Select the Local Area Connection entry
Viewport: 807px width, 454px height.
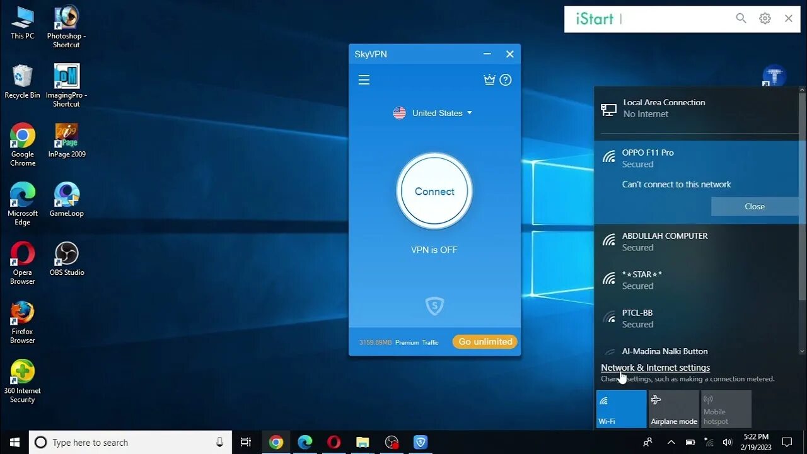point(697,108)
